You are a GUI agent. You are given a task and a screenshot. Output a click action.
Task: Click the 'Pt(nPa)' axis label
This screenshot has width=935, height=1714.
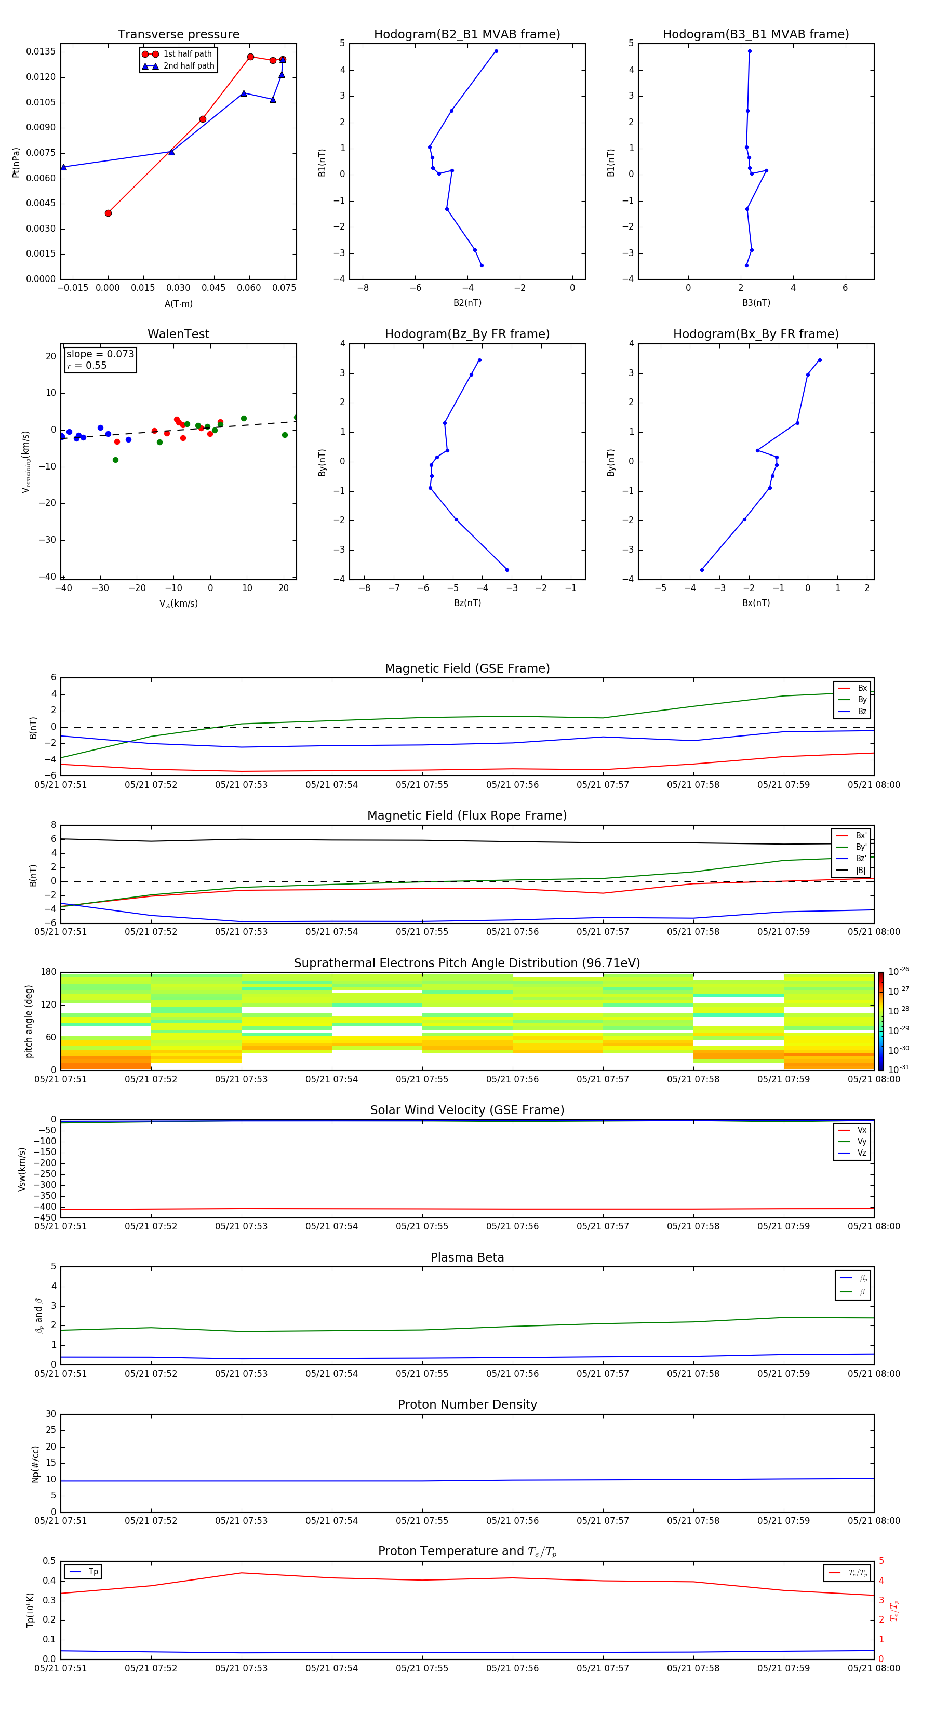[16, 163]
